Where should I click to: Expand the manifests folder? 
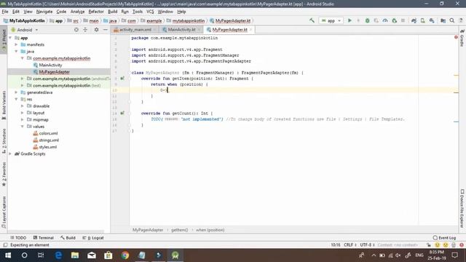[x=16, y=44]
